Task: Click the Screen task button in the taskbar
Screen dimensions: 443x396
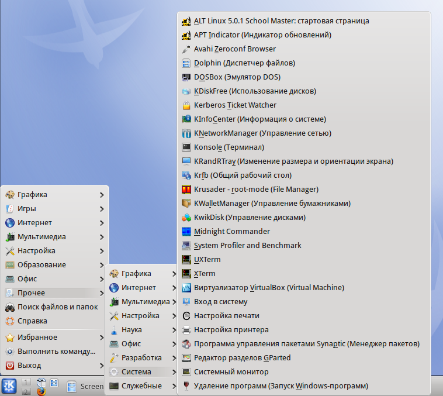Action: (85, 387)
